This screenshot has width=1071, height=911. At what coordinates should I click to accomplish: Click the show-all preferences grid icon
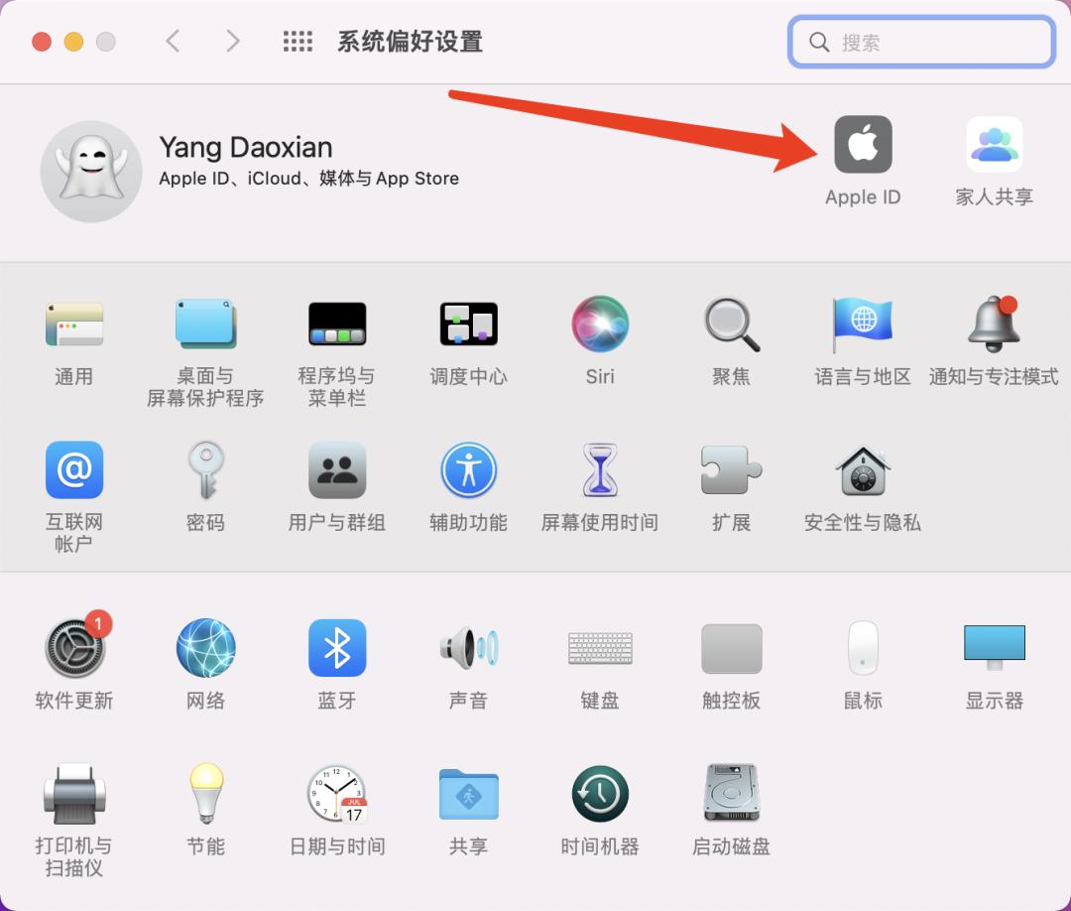coord(297,41)
